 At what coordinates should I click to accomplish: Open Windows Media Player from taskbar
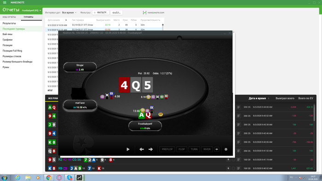(x=38, y=177)
